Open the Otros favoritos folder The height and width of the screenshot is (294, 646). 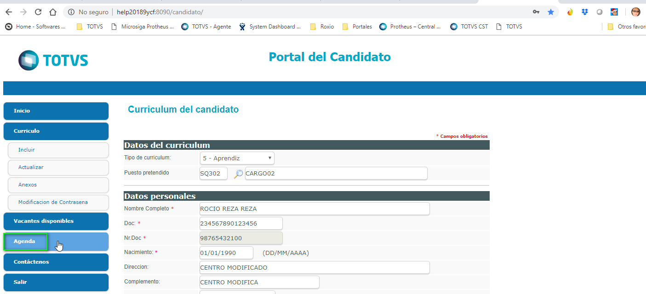pos(626,27)
